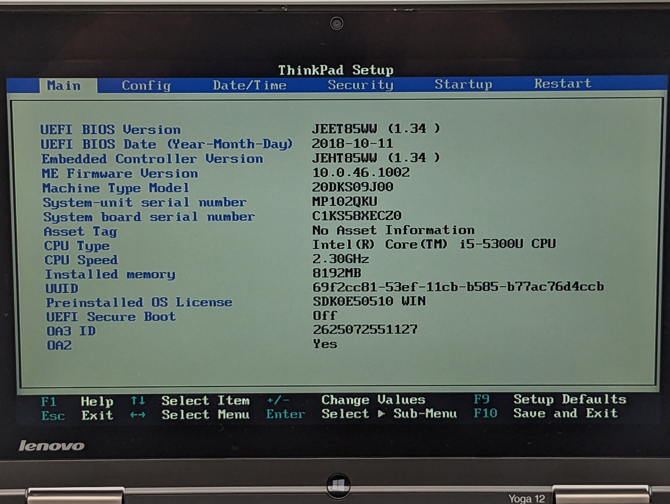670x504 pixels.
Task: Select the Asset Tag label
Action: pyautogui.click(x=80, y=232)
